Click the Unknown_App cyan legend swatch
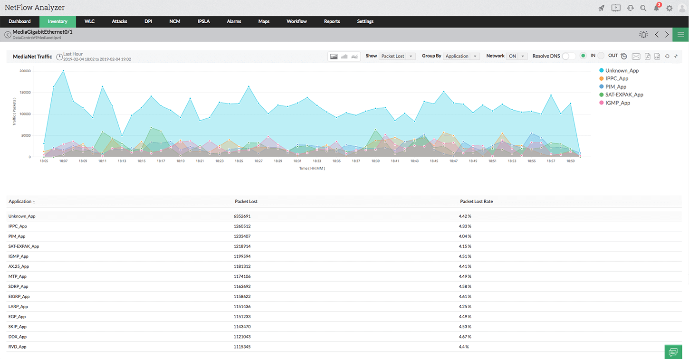Image resolution: width=689 pixels, height=359 pixels. [602, 71]
